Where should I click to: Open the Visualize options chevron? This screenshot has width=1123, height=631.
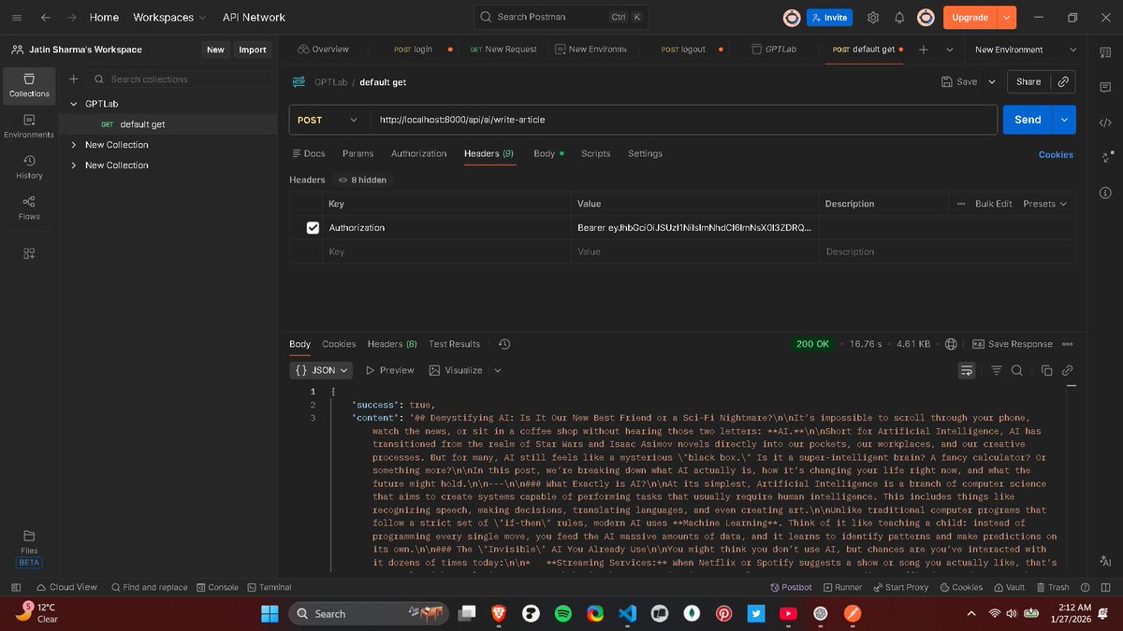(x=497, y=370)
